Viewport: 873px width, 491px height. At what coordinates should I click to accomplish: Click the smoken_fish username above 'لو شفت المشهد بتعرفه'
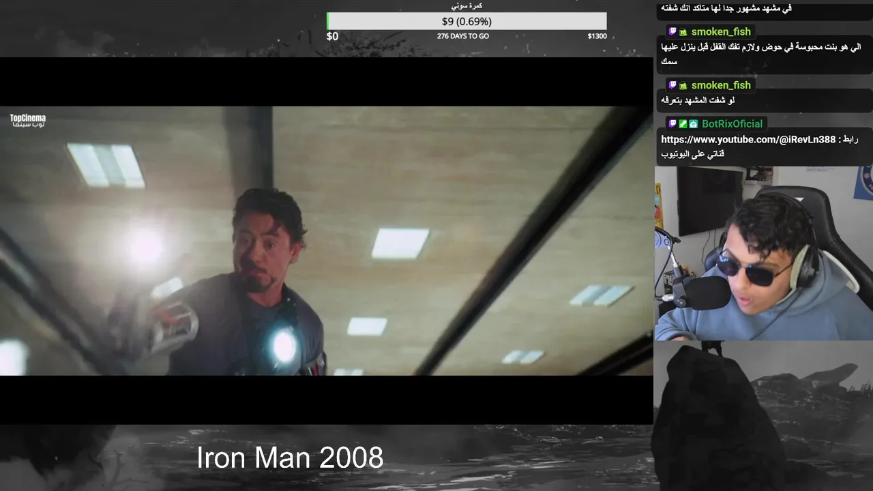(x=721, y=85)
